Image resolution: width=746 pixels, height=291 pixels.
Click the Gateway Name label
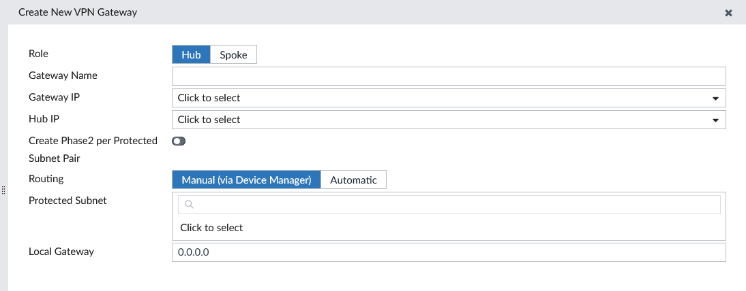click(x=63, y=75)
